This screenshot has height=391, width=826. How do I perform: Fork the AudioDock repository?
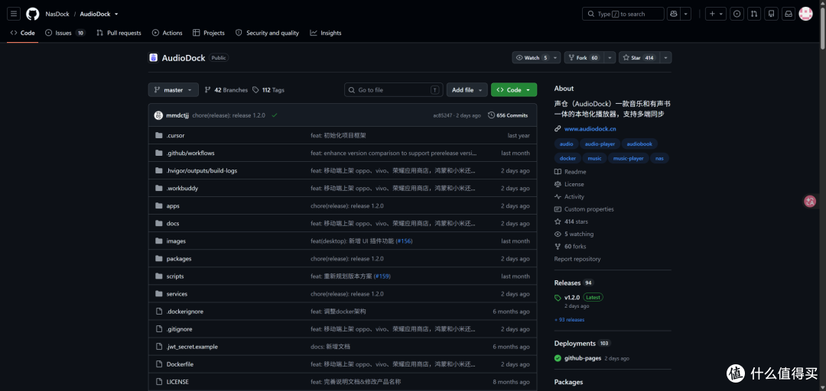[x=583, y=58]
